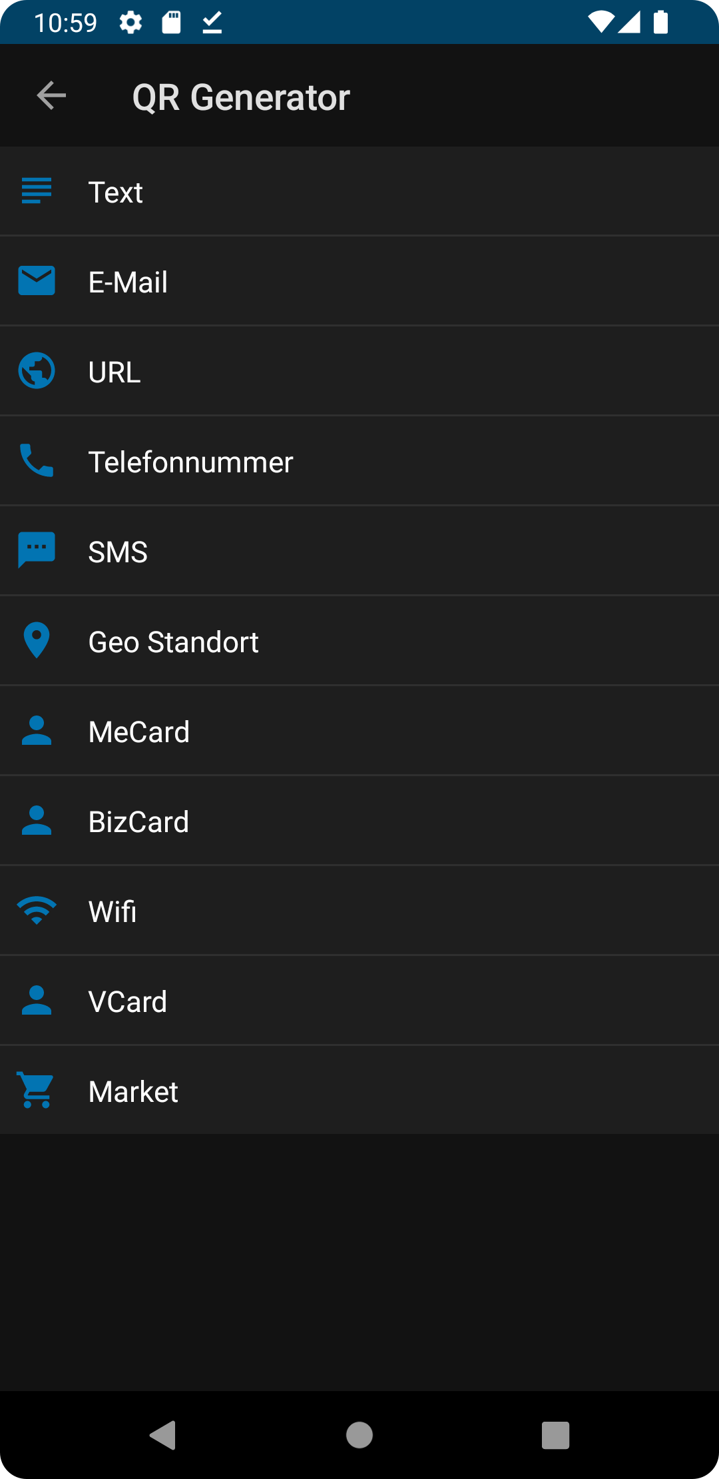The width and height of the screenshot is (719, 1479).
Task: Tap the Geo location pin icon
Action: point(37,640)
